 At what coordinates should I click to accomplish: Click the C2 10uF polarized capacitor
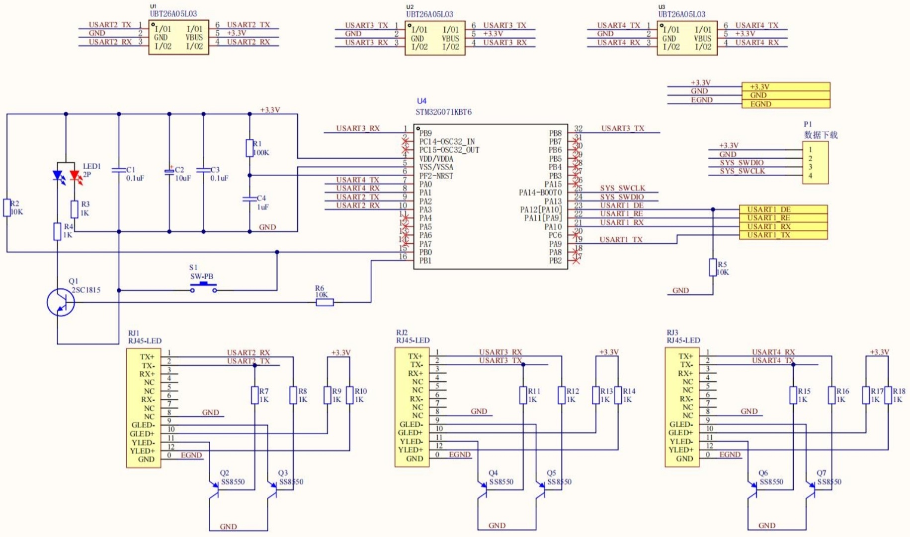pyautogui.click(x=169, y=171)
